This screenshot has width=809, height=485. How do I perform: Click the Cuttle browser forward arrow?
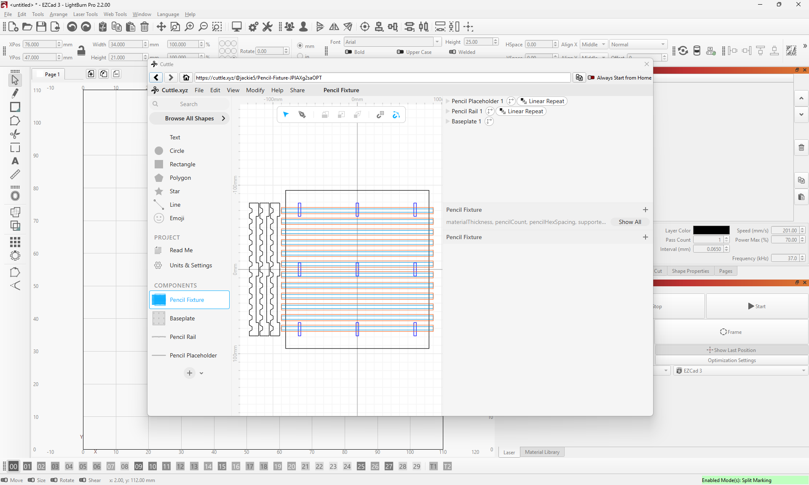tap(171, 77)
